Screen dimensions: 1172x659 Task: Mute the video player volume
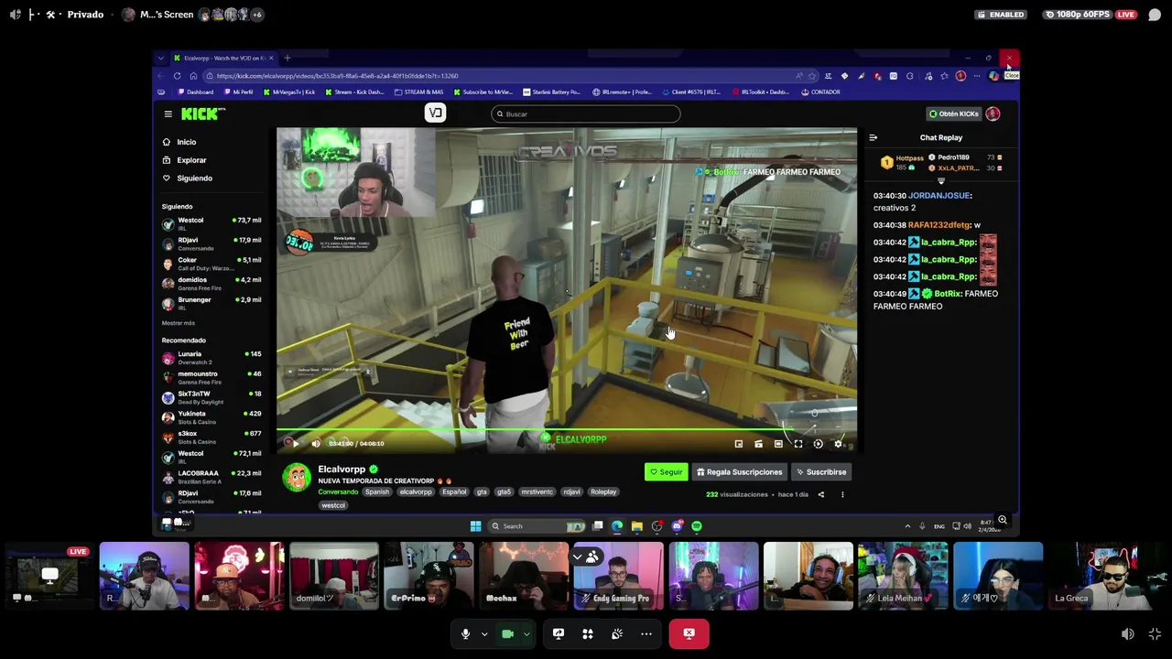click(316, 444)
